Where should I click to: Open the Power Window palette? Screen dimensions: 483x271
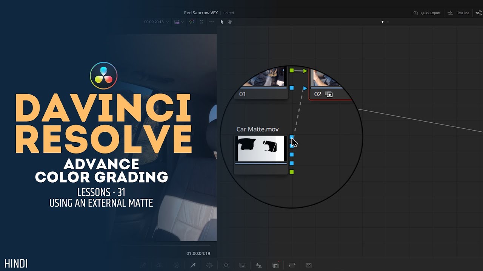[x=209, y=265]
